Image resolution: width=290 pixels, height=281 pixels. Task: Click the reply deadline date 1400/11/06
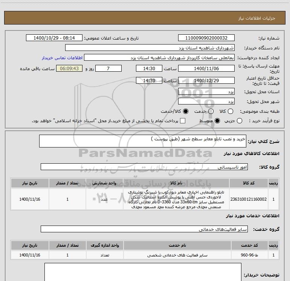click(206, 68)
